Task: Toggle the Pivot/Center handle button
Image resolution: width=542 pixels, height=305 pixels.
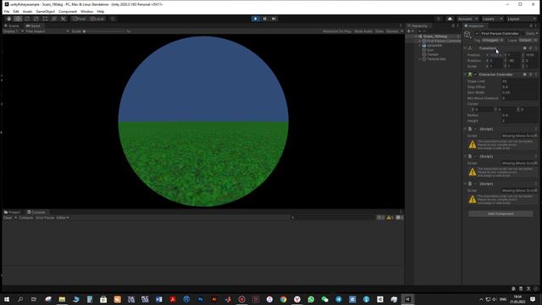Action: click(79, 19)
